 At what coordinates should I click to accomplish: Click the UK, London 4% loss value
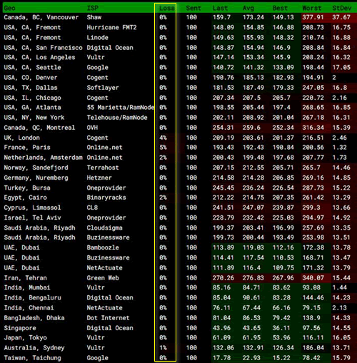click(163, 138)
